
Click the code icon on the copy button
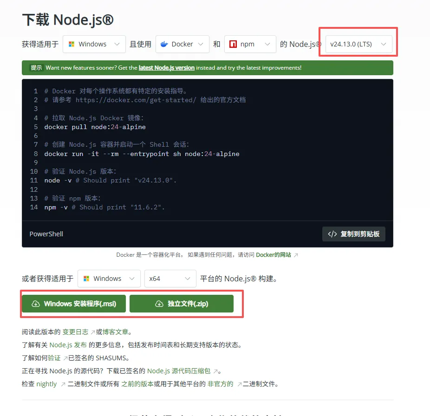[x=332, y=234]
